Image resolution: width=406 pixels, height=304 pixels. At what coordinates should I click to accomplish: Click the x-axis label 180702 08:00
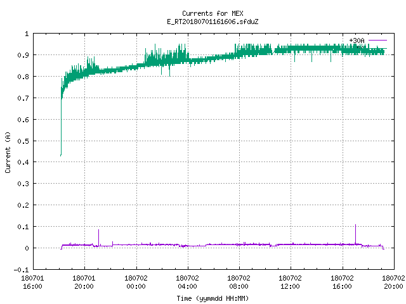pyautogui.click(x=239, y=282)
